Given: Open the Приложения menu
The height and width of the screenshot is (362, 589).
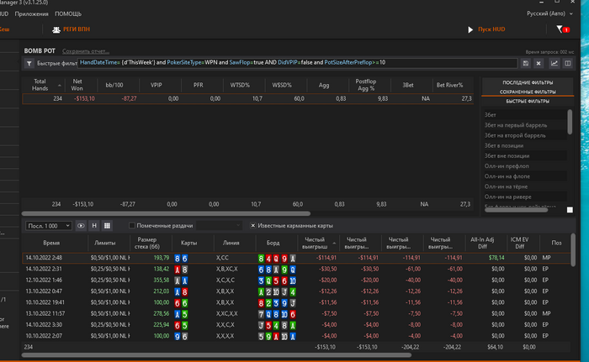Looking at the screenshot, I should [x=31, y=13].
